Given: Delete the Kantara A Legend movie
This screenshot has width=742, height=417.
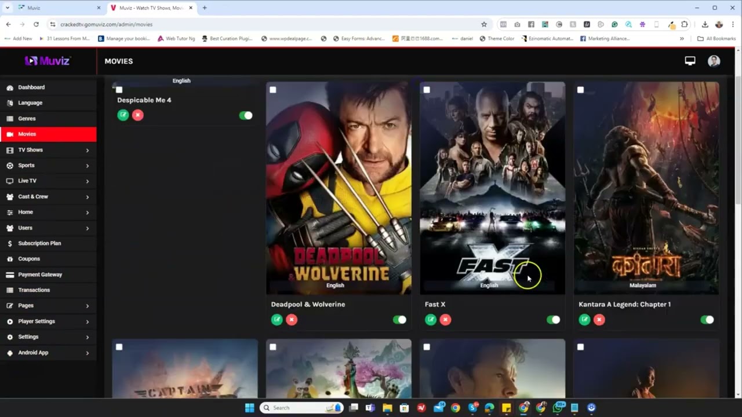Looking at the screenshot, I should (599, 320).
